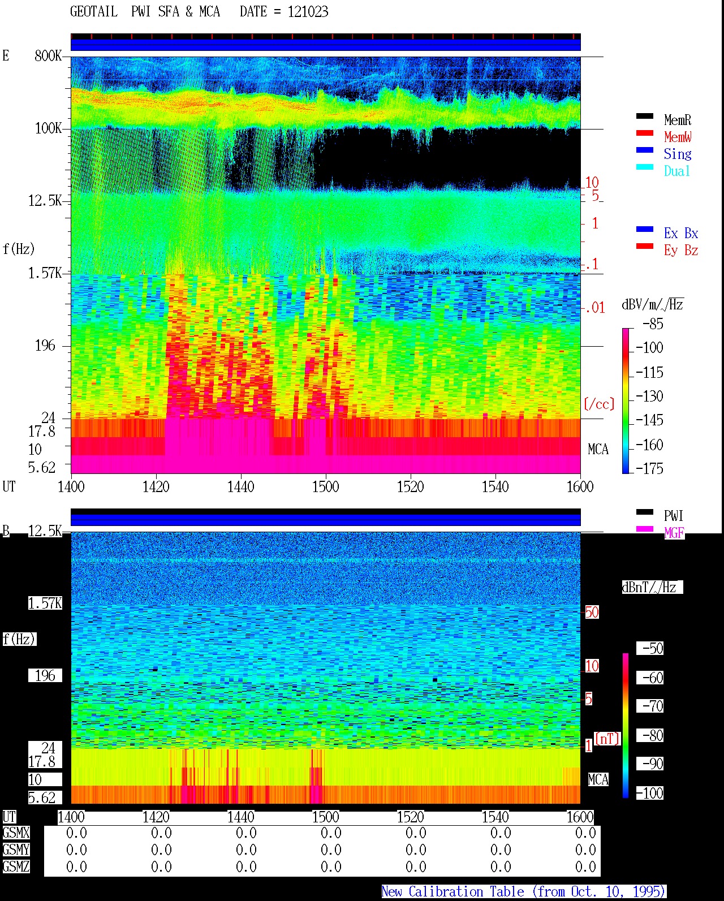Click the -50 magnetic scale value
724x901 pixels.
pos(650,648)
